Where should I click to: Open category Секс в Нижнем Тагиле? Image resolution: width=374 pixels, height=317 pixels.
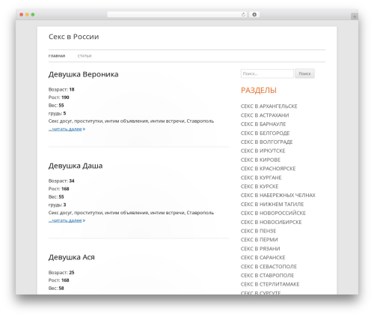pos(272,205)
